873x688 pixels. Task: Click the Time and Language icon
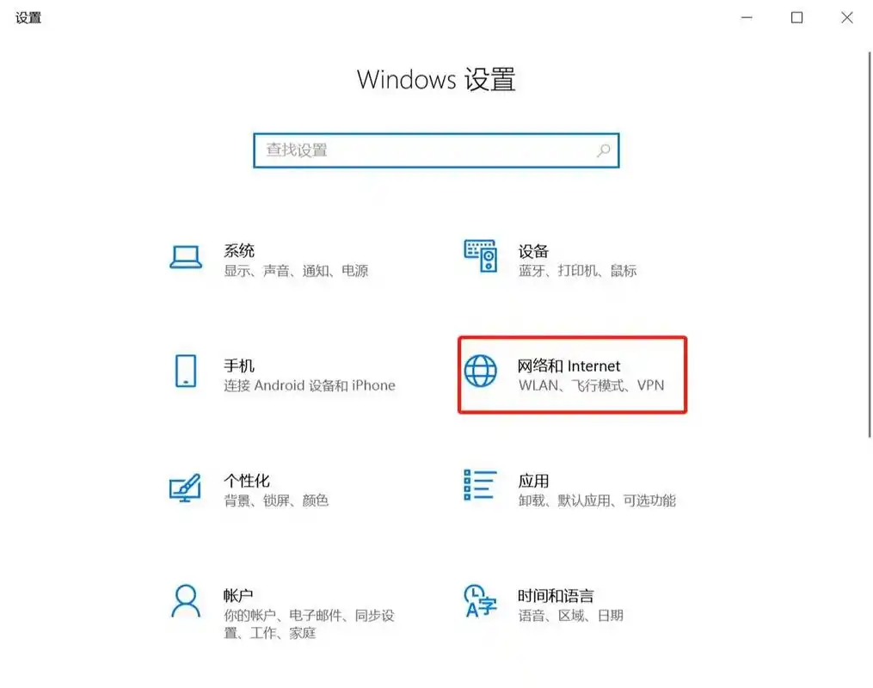(480, 600)
